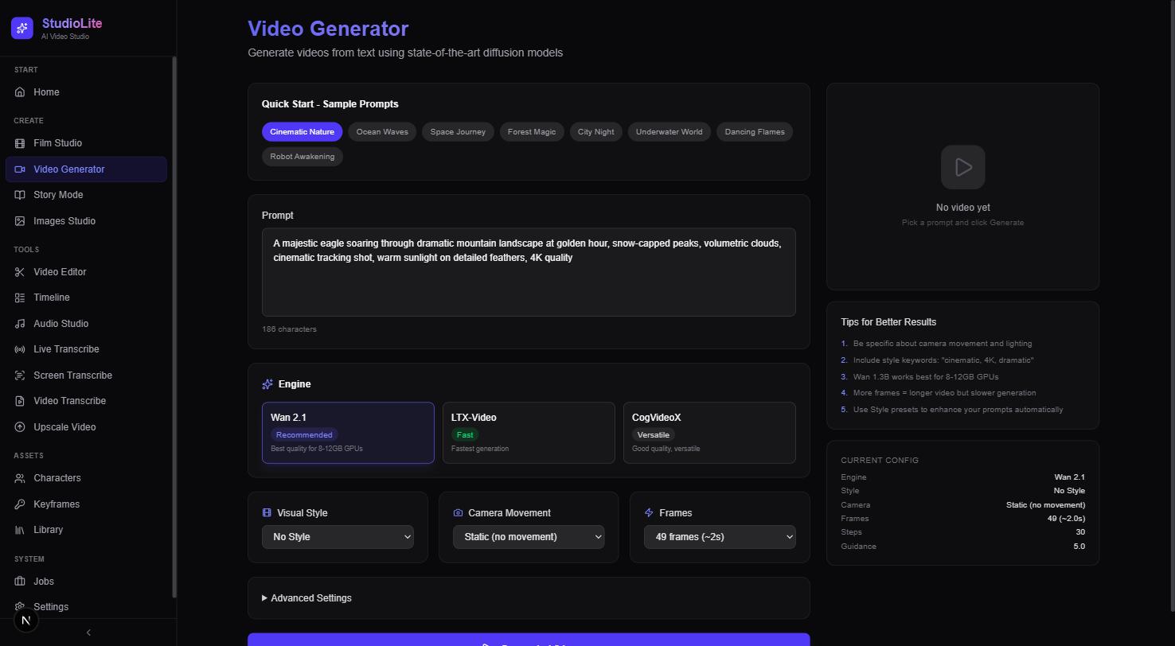Click the Library books icon
This screenshot has height=646, width=1175.
tap(20, 530)
